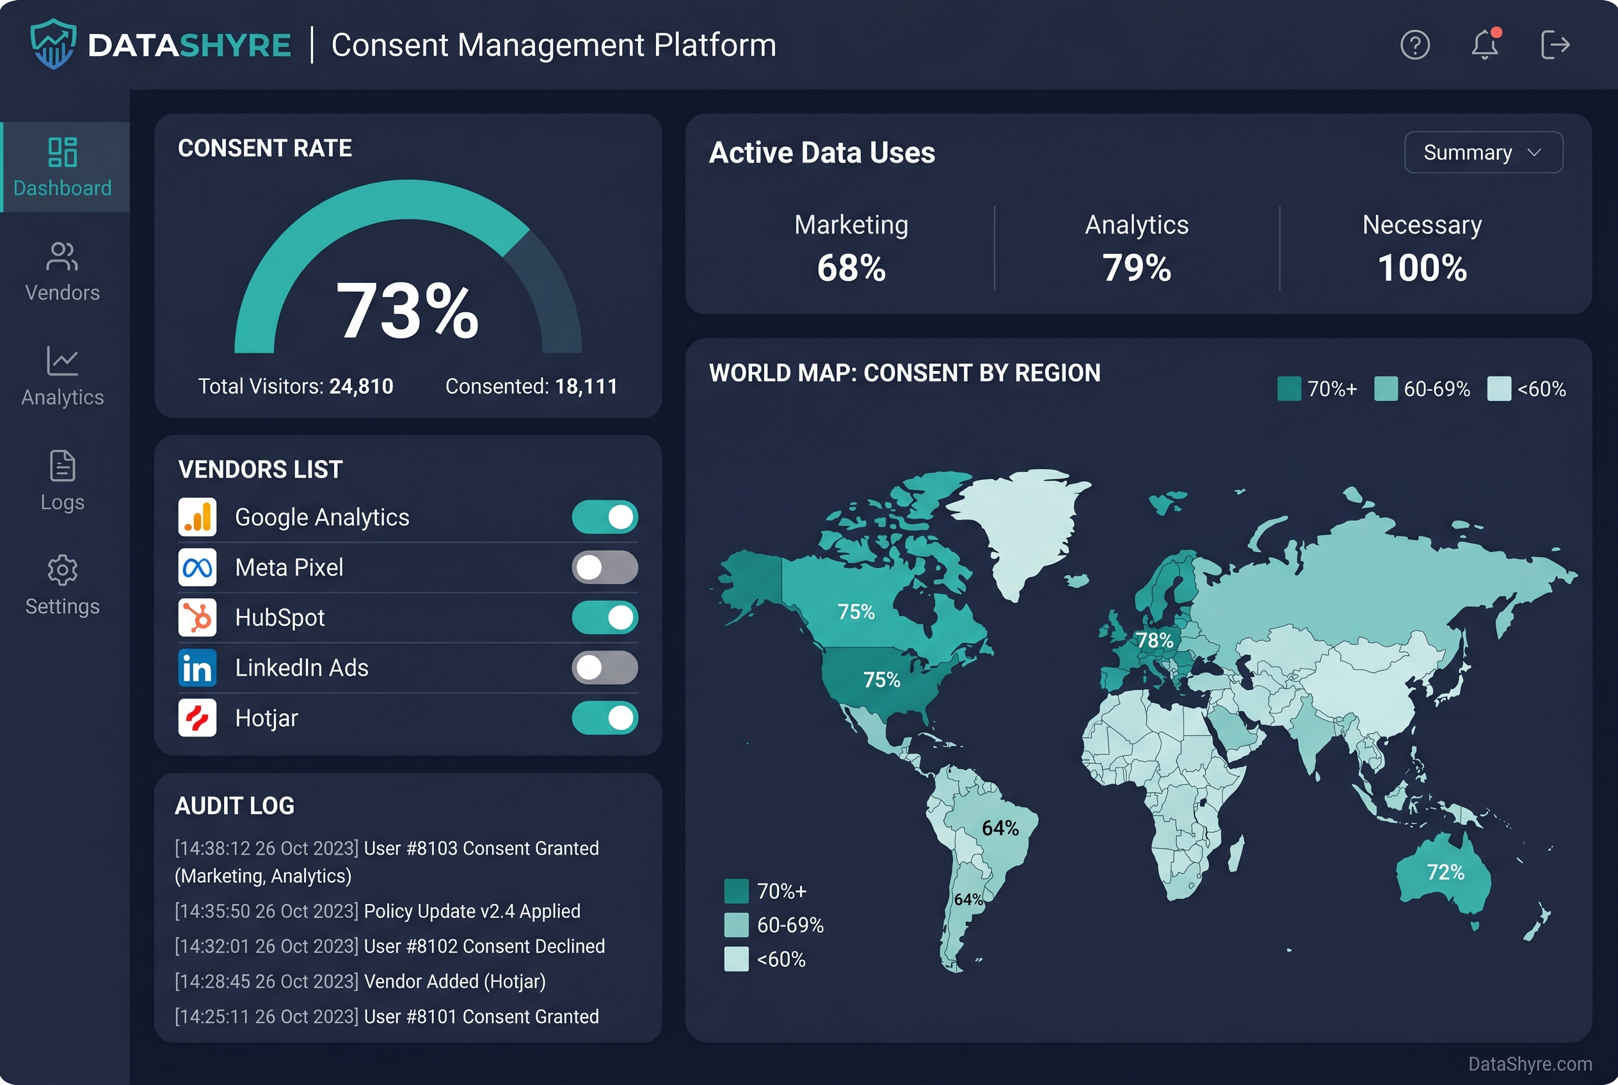Click the Consent Management Platform title
This screenshot has height=1085, width=1618.
click(554, 45)
